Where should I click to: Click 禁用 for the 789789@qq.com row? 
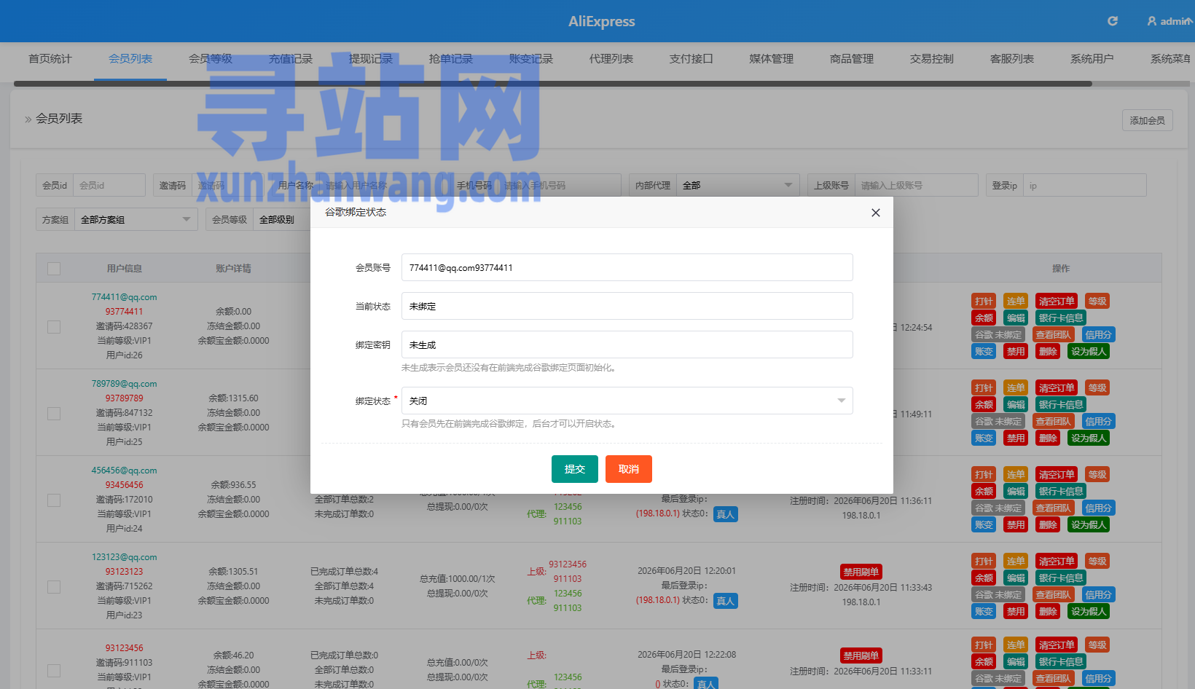click(x=1016, y=438)
